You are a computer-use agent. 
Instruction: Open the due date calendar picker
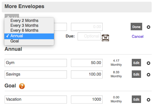[x=105, y=38]
